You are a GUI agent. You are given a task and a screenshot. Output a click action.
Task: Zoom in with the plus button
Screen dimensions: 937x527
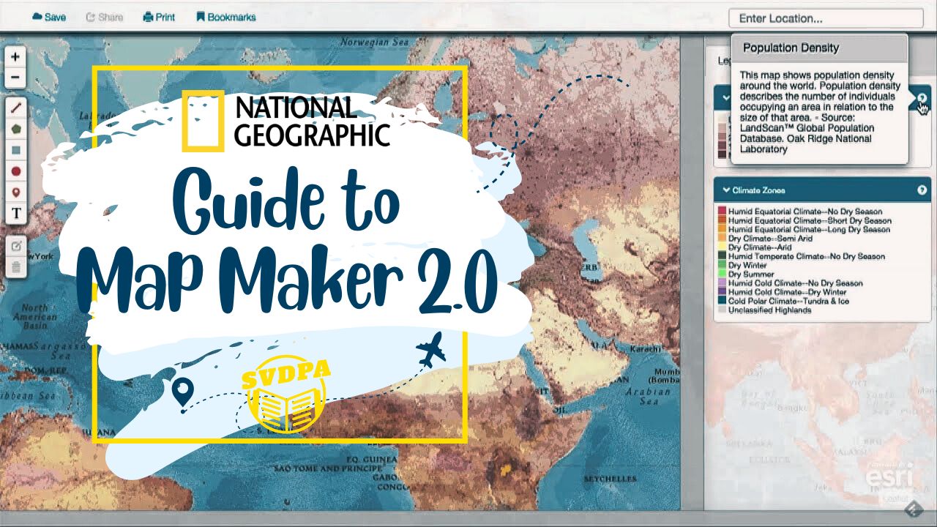coord(15,56)
